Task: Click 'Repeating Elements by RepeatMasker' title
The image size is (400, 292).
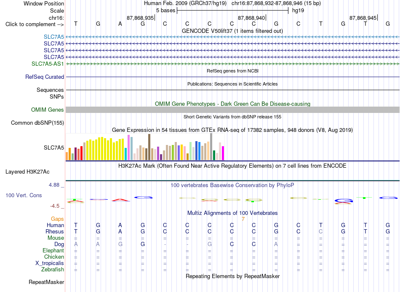Action: [232, 276]
